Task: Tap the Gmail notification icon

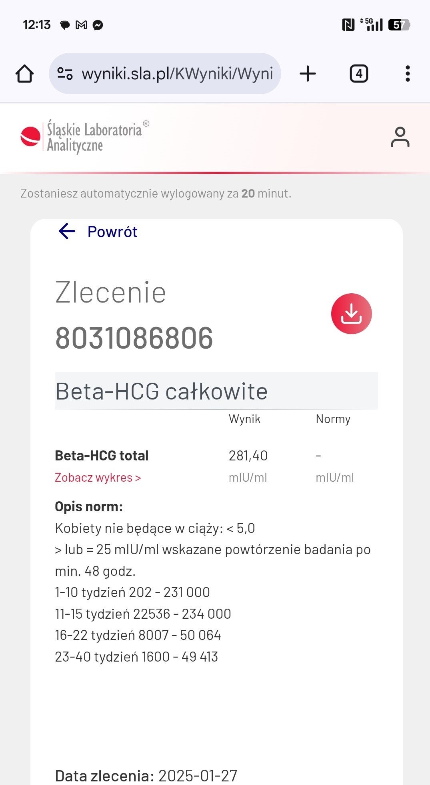Action: coord(81,25)
